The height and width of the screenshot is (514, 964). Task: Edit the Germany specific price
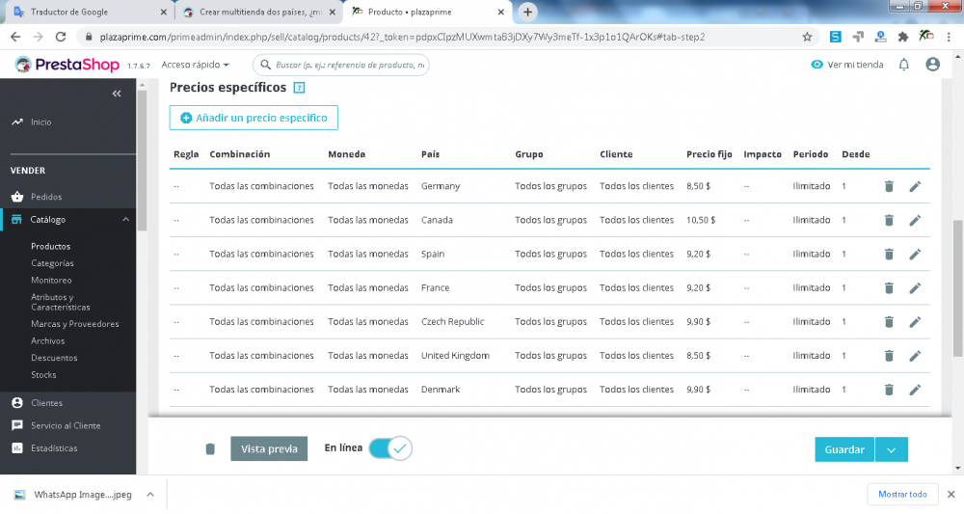click(x=915, y=186)
